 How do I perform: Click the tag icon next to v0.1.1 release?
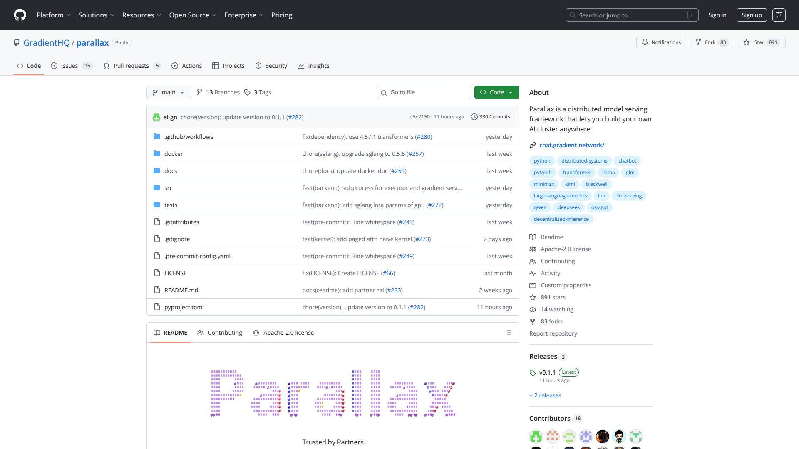pos(533,373)
